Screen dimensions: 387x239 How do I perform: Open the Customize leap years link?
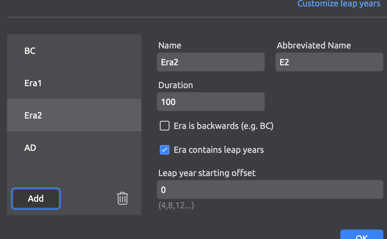pyautogui.click(x=339, y=3)
